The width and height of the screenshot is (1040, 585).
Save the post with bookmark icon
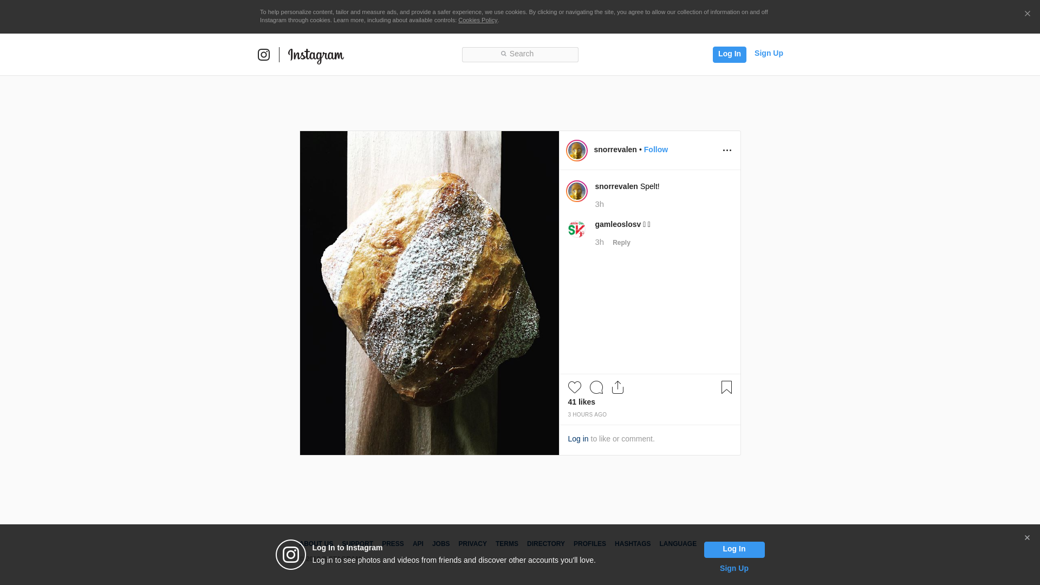[x=726, y=387]
